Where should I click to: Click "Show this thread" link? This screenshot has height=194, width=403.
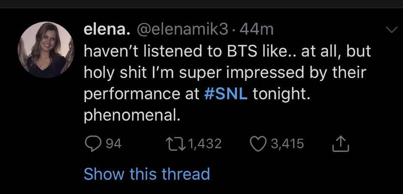(147, 173)
